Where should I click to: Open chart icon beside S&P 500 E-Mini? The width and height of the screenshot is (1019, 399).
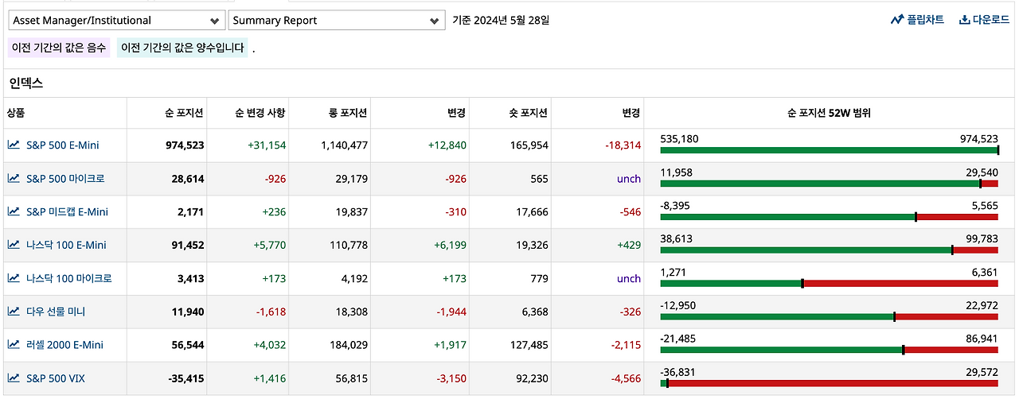[x=14, y=145]
